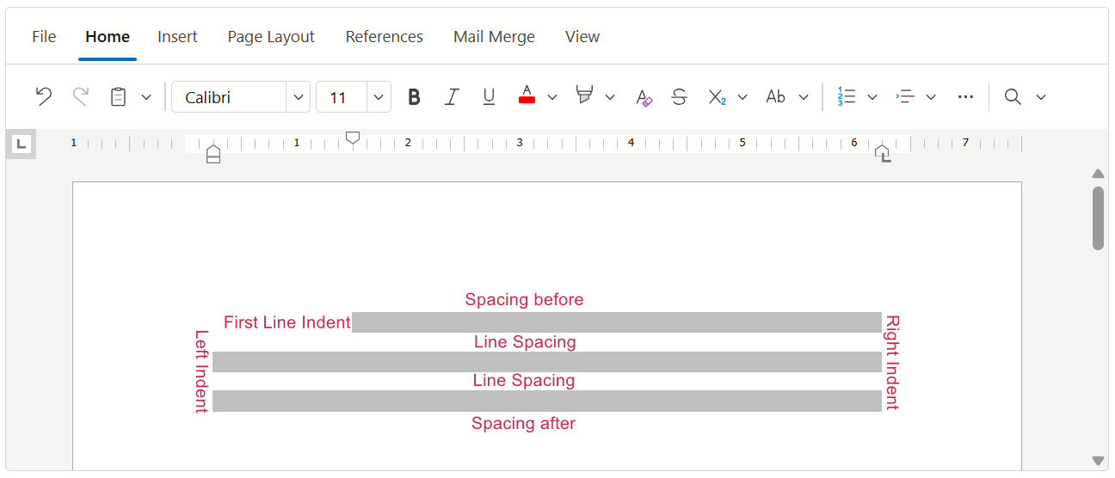This screenshot has height=478, width=1115.
Task: Click the text highlight marker icon
Action: click(x=585, y=96)
